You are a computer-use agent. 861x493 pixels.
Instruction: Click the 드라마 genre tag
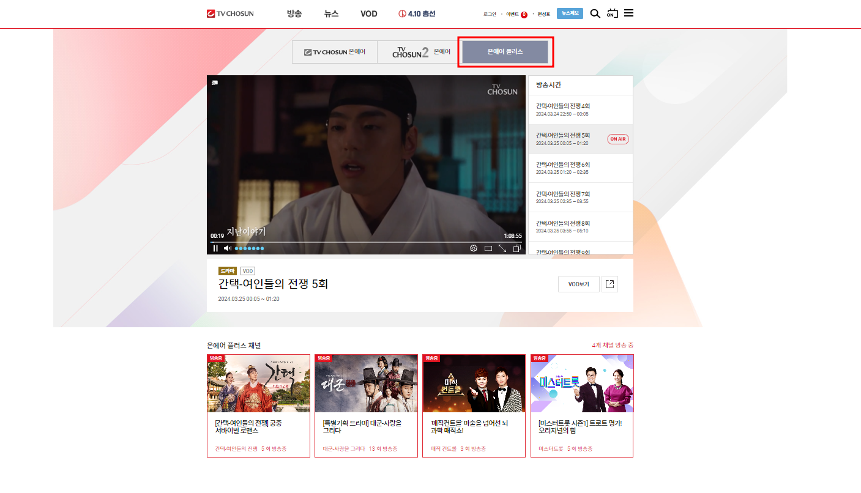228,271
